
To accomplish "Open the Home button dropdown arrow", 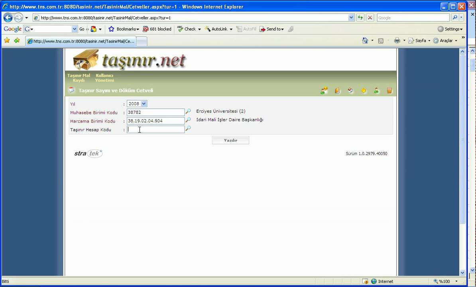I will (x=372, y=41).
